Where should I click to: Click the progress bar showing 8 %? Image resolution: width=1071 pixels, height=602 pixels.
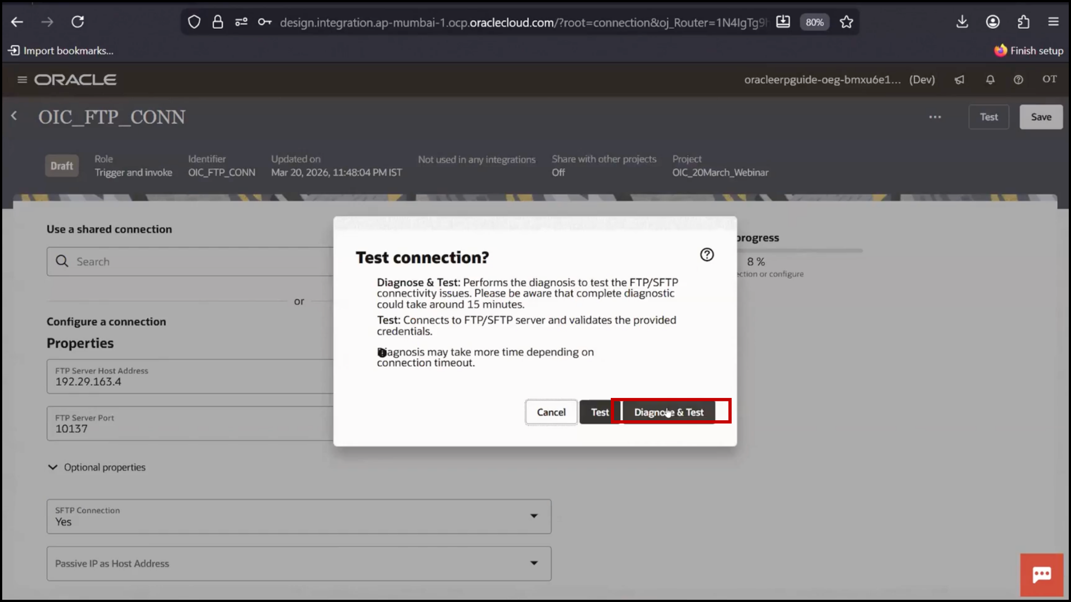799,251
